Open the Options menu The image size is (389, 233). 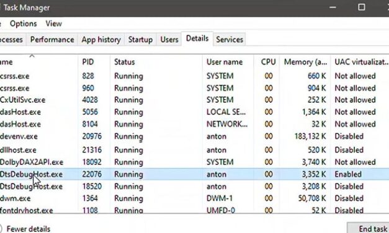pos(23,24)
